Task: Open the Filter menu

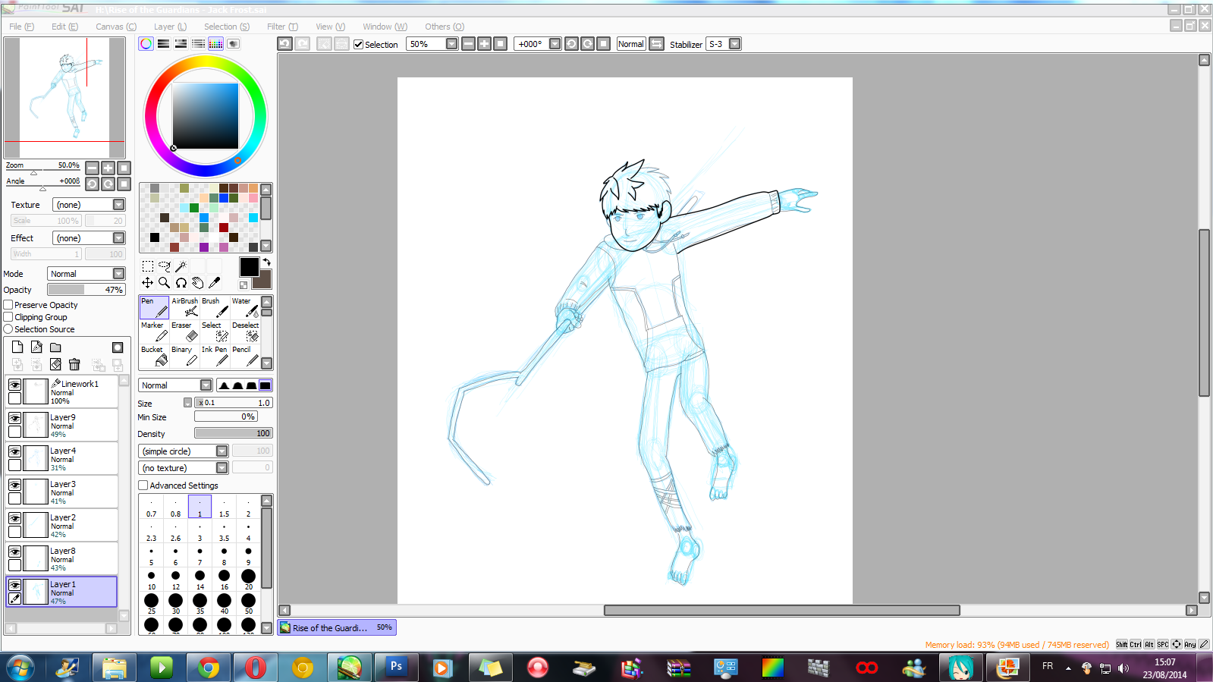Action: tap(282, 27)
